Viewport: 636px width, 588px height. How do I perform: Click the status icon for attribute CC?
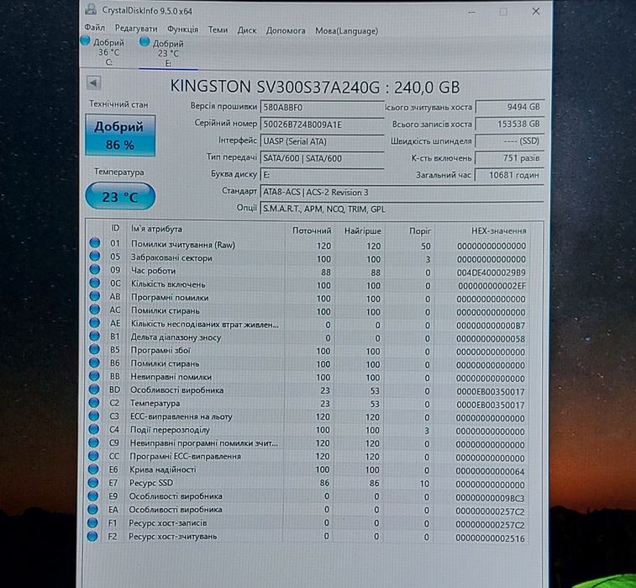pos(93,456)
